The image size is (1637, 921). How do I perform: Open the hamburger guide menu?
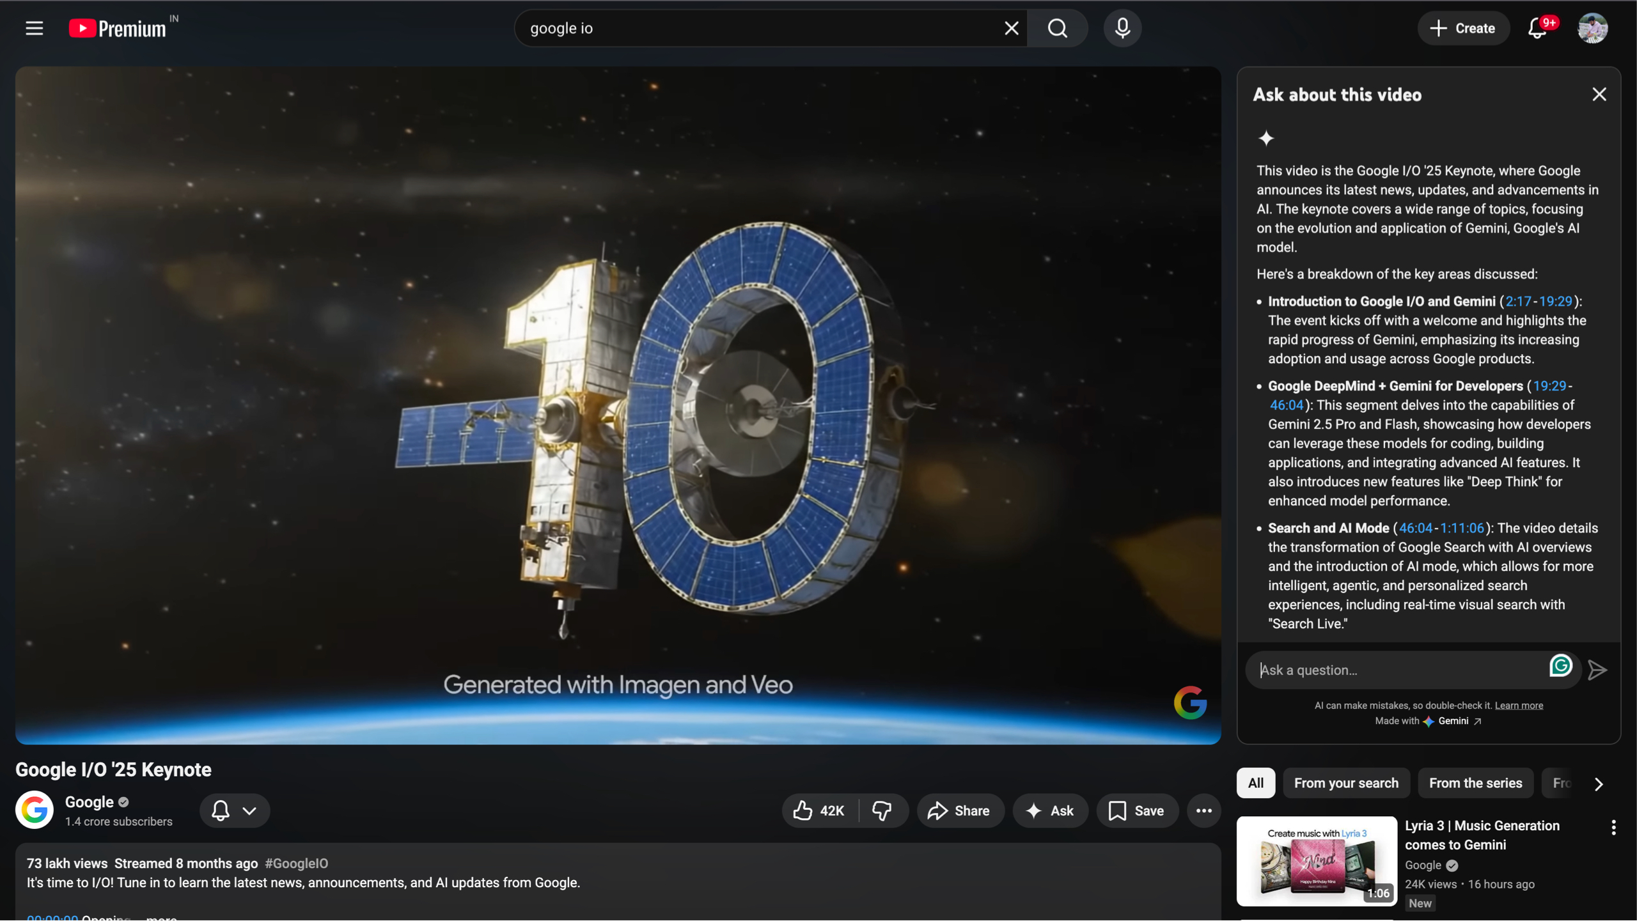(34, 28)
